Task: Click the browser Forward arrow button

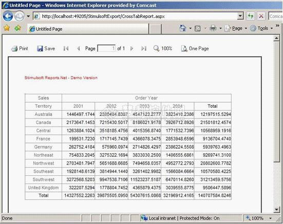Action: click(20, 16)
